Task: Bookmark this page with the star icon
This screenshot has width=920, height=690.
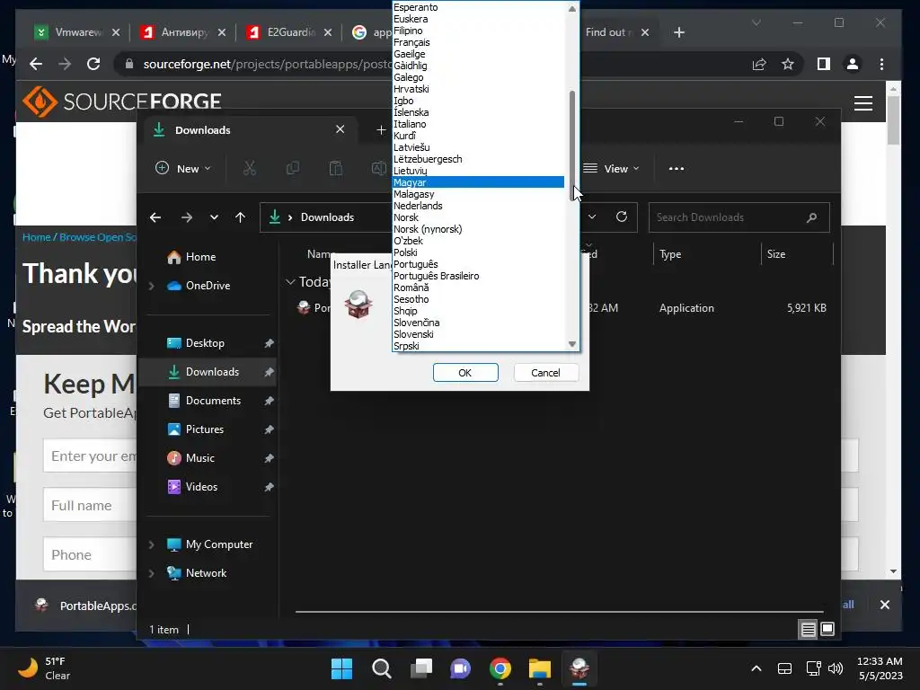Action: pyautogui.click(x=787, y=64)
